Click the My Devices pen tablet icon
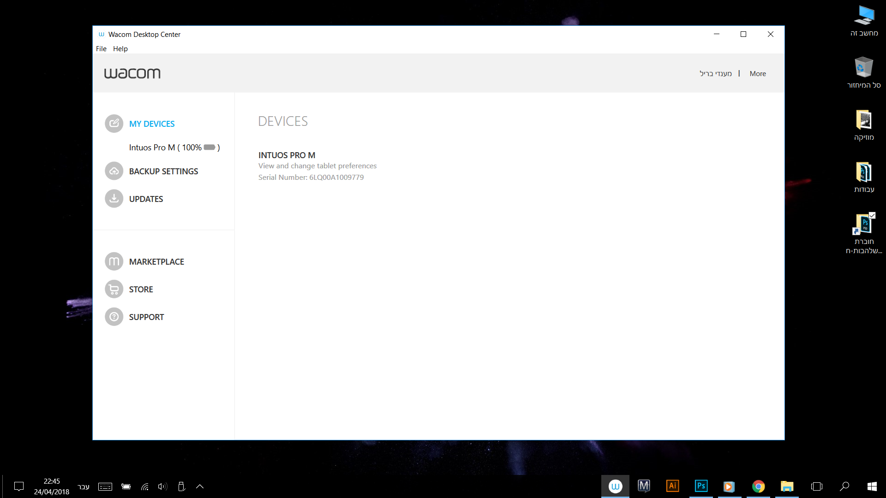Viewport: 886px width, 498px height. pyautogui.click(x=114, y=124)
